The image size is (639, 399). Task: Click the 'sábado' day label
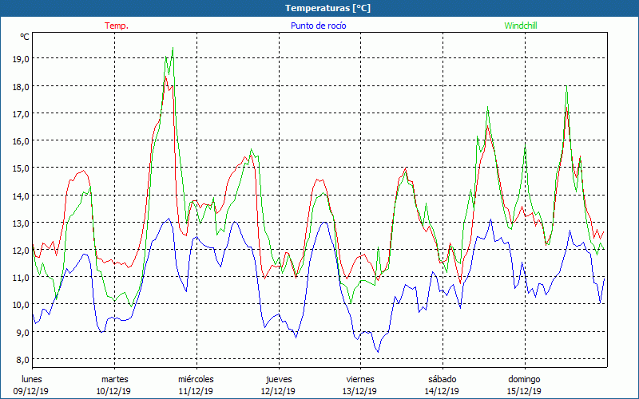443,379
